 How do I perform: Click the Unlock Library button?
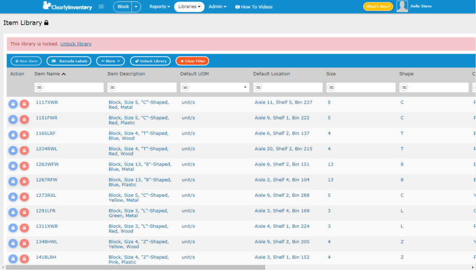[x=150, y=61]
